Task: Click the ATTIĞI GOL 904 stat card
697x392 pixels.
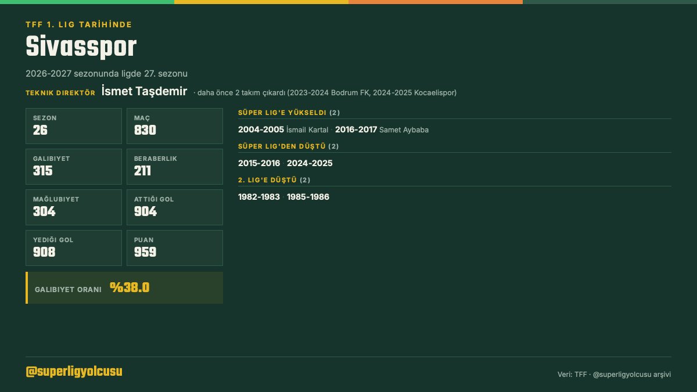Action: (175, 207)
